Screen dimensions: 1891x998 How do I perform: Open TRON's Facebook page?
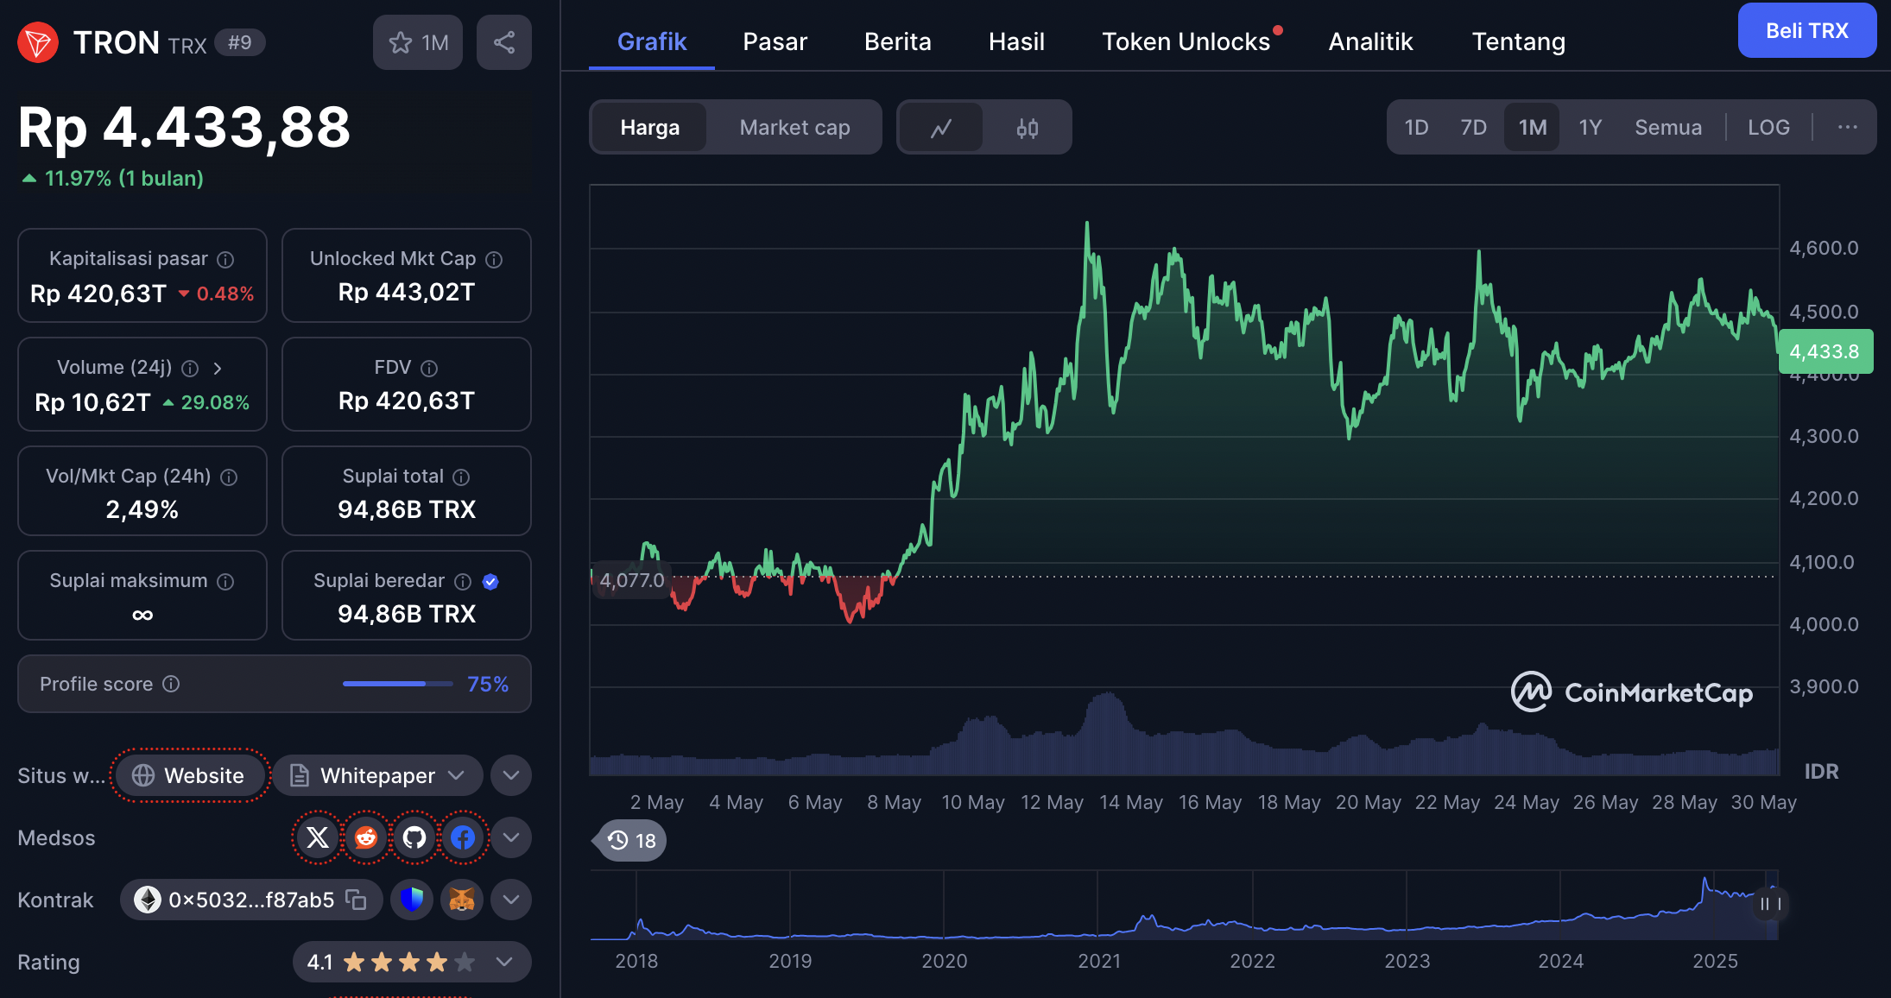pos(463,837)
